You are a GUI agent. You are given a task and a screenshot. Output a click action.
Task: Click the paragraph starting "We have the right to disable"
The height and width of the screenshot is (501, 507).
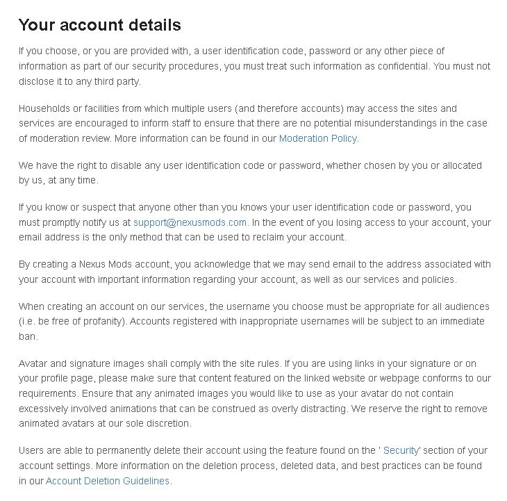[x=250, y=173]
